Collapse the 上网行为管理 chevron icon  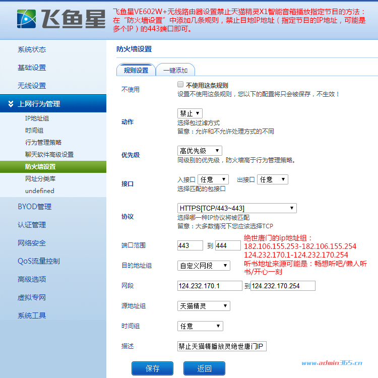pos(11,104)
